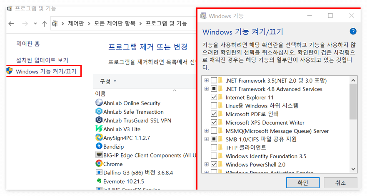
Task: Uncheck the Internet Explorer 11 checkbox
Action: tap(214, 97)
